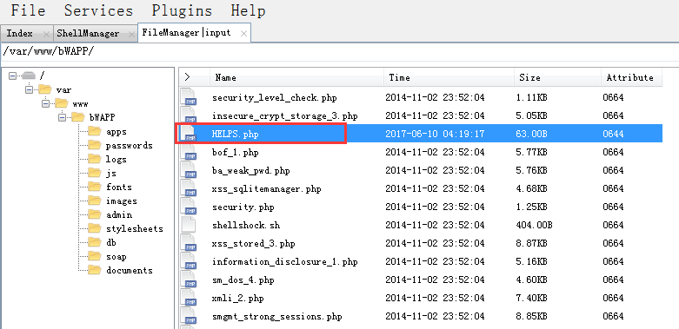
Task: Open the Help menu
Action: click(x=248, y=10)
